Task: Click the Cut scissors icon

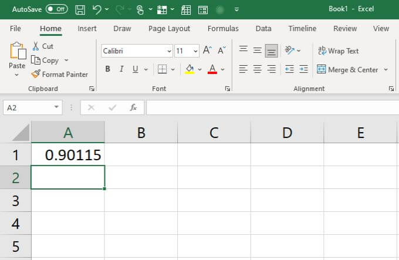Action: click(x=36, y=46)
